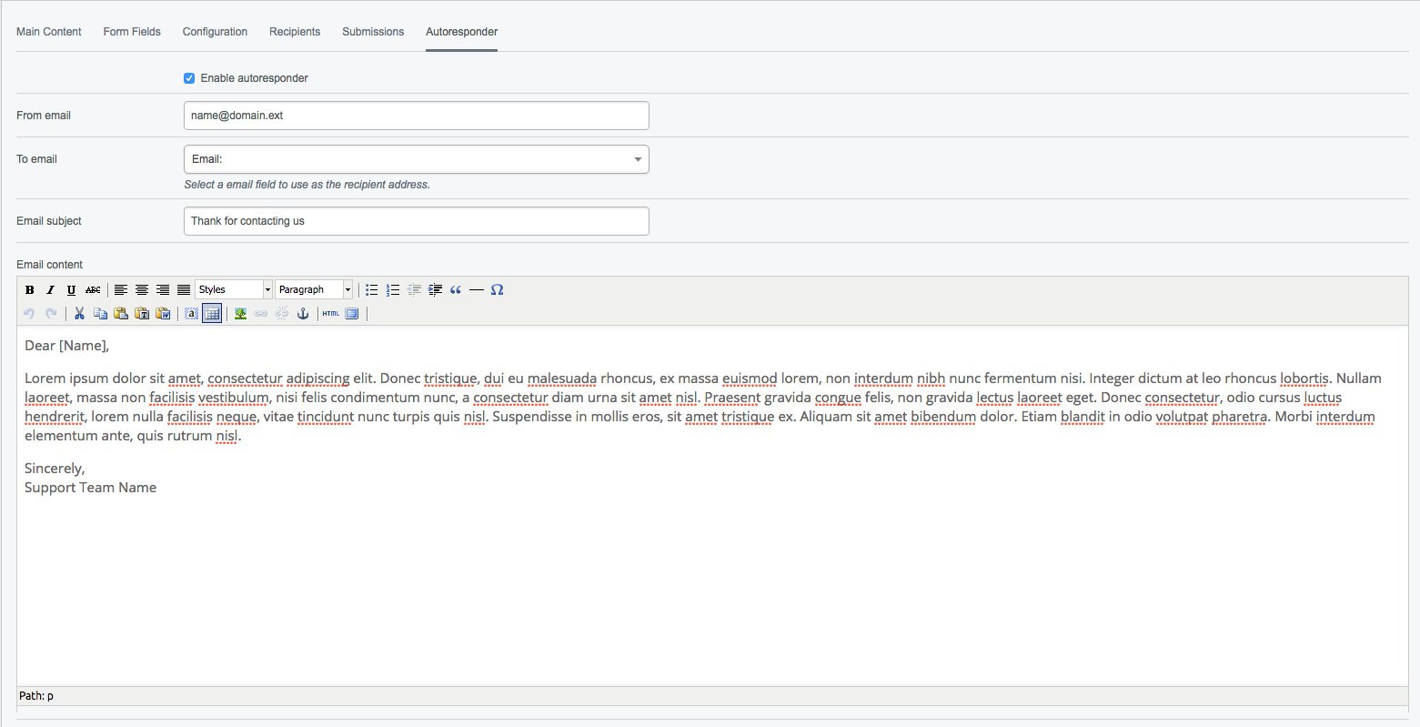The image size is (1420, 727).
Task: Select the Recipients tab
Action: coord(295,32)
